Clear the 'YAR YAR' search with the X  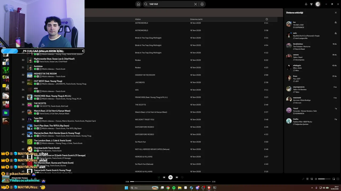pyautogui.click(x=196, y=4)
